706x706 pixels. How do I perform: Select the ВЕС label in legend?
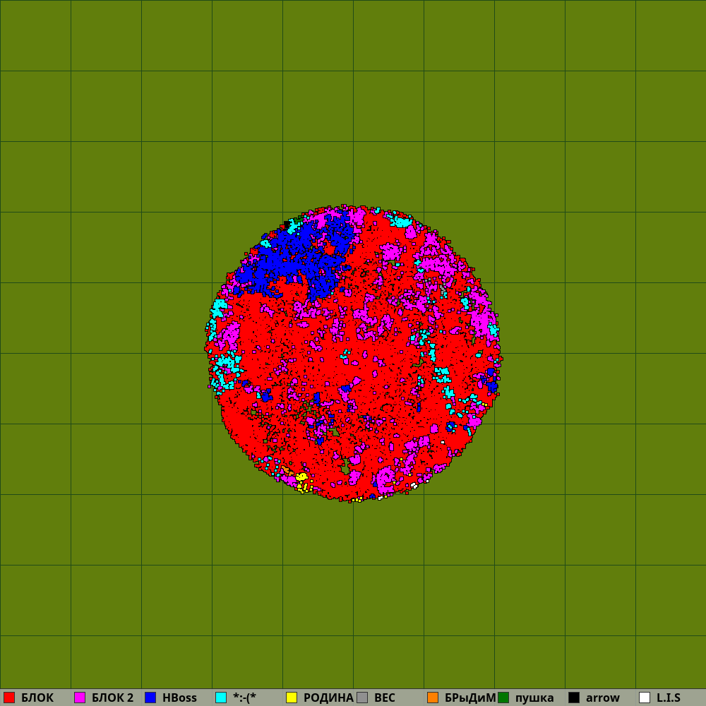(x=385, y=698)
